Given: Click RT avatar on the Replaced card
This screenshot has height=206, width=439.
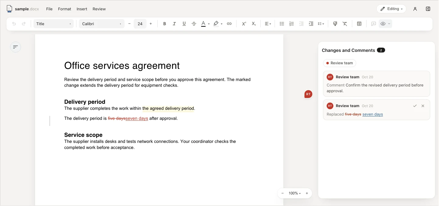Looking at the screenshot, I should coord(330,106).
